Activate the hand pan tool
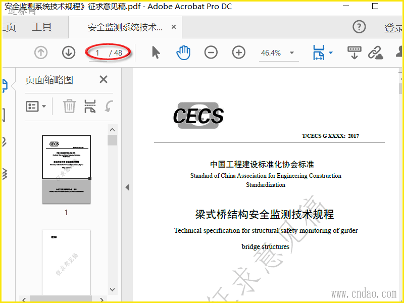This screenshot has width=404, height=303. (183, 53)
